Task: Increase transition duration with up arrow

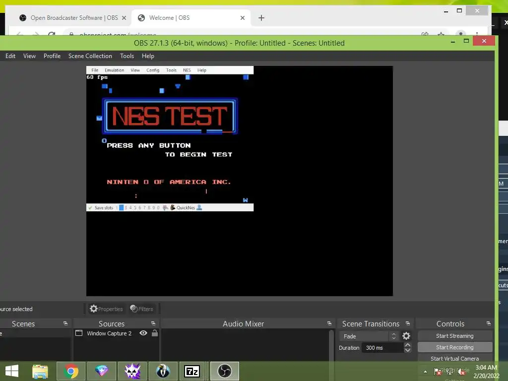Action: [408, 345]
